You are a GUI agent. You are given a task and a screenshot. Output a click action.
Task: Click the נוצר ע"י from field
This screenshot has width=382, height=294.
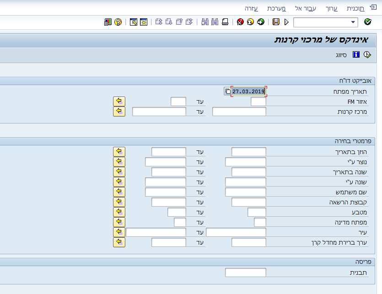tap(246, 162)
